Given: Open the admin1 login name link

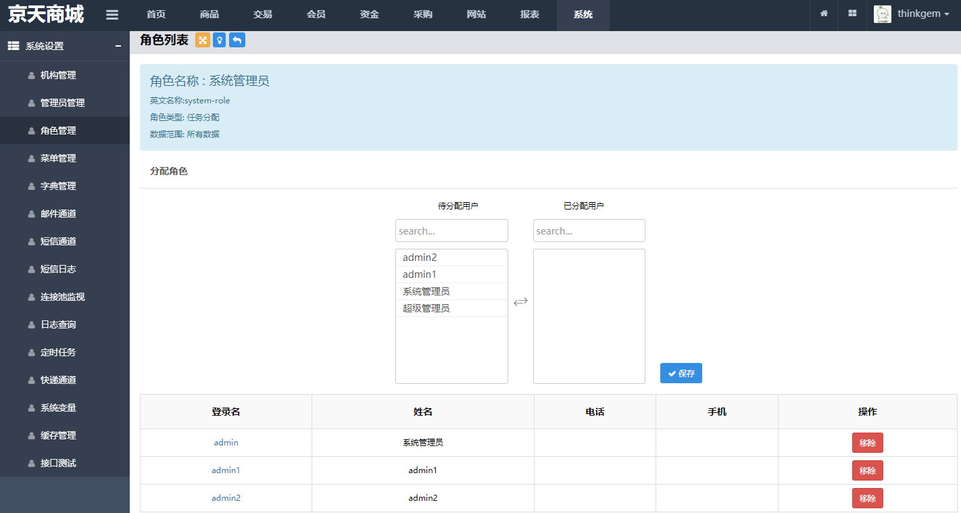Looking at the screenshot, I should [226, 470].
